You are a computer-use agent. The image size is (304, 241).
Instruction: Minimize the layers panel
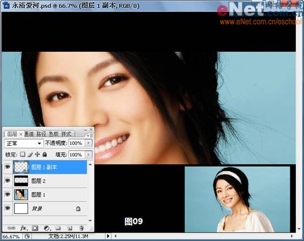pyautogui.click(x=85, y=129)
